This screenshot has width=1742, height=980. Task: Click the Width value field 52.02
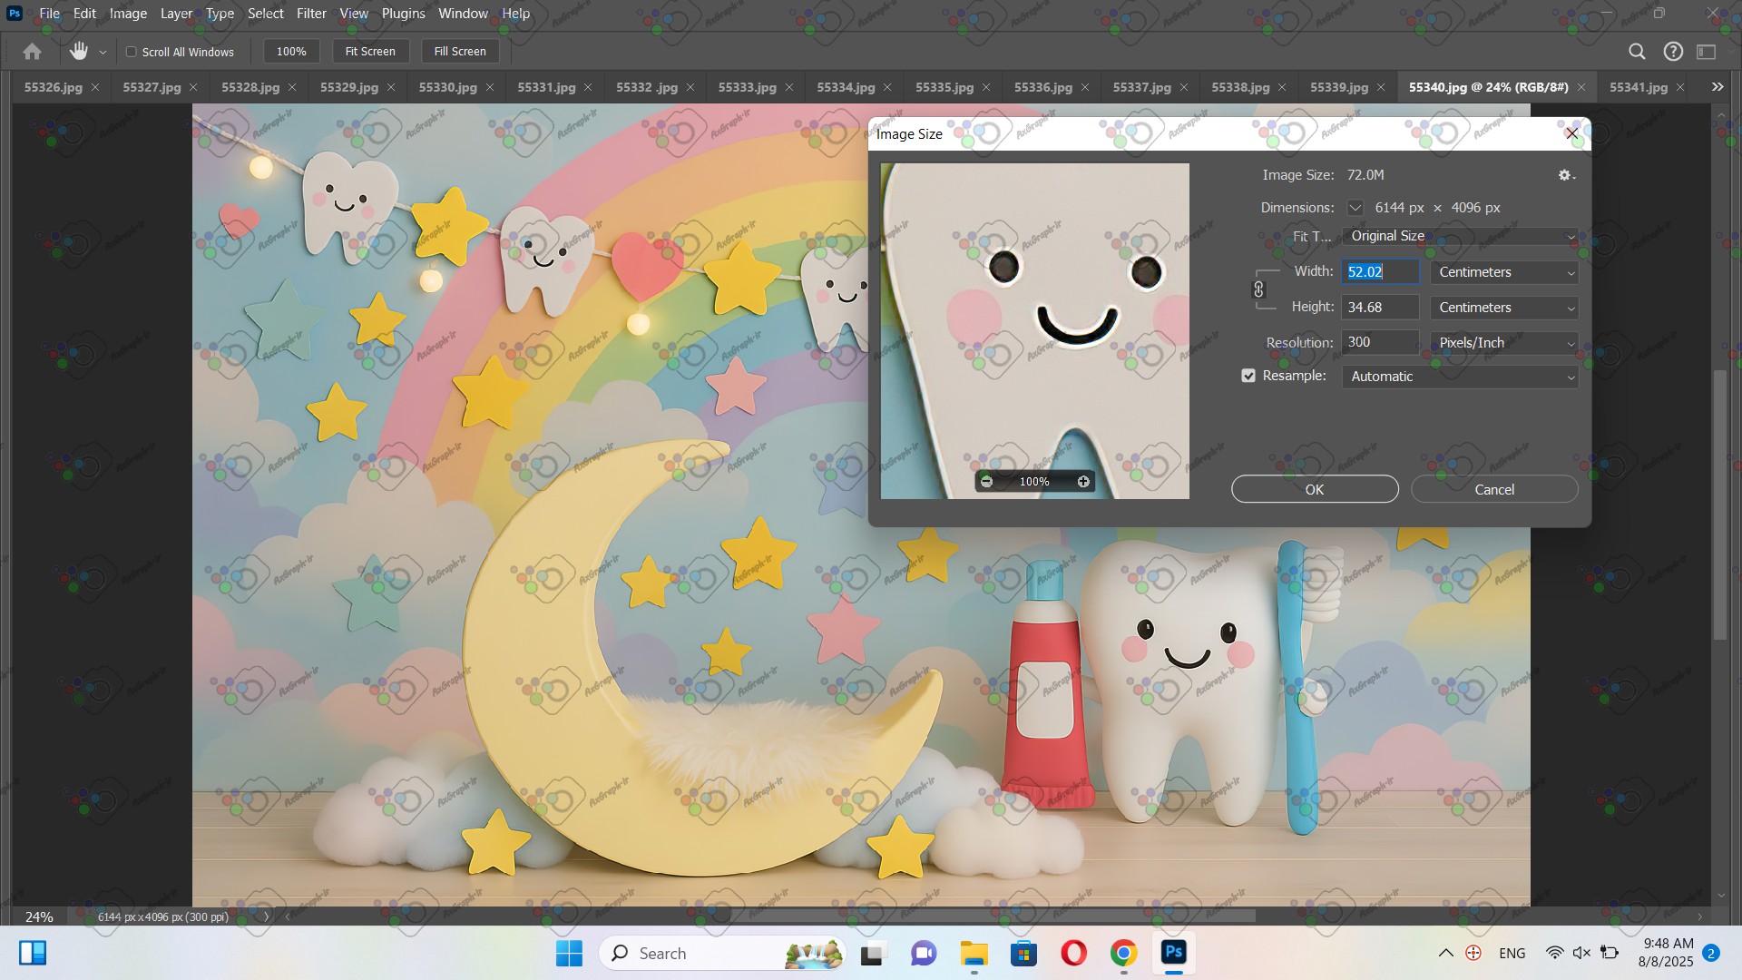click(x=1380, y=272)
